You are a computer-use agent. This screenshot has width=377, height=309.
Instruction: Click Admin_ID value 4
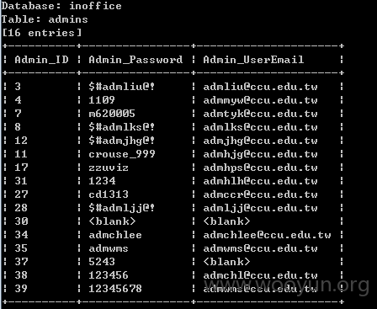[x=18, y=100]
